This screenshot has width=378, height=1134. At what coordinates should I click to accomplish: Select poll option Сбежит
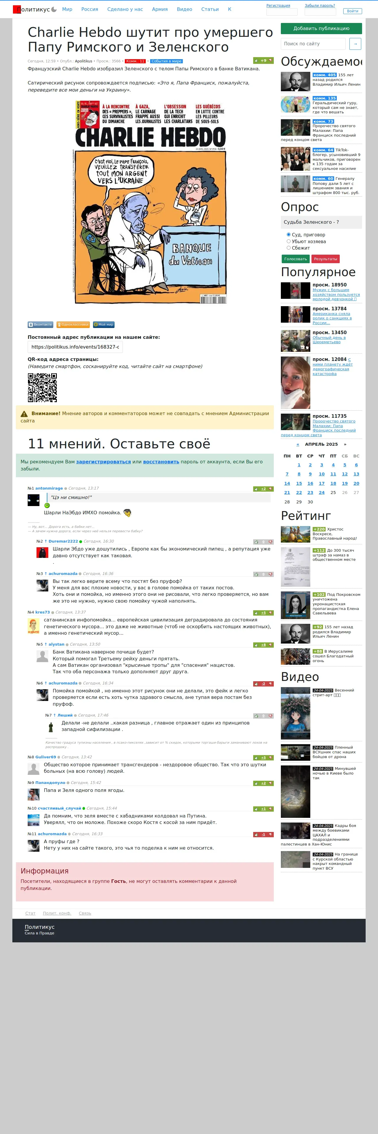click(289, 248)
